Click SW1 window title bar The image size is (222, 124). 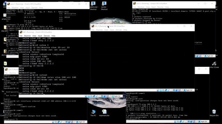(54, 32)
